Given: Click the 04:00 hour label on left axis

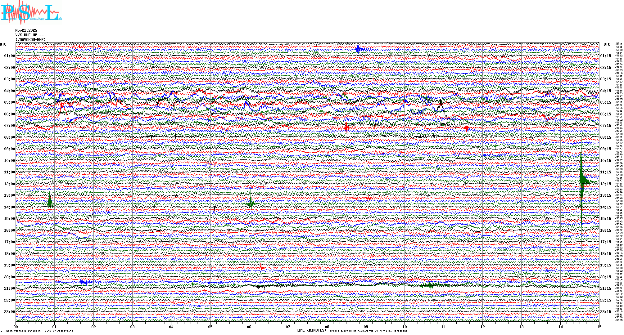Looking at the screenshot, I should tap(9, 91).
